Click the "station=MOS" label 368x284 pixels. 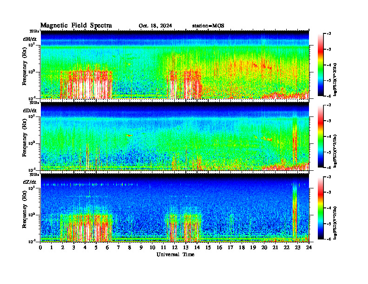(x=208, y=26)
